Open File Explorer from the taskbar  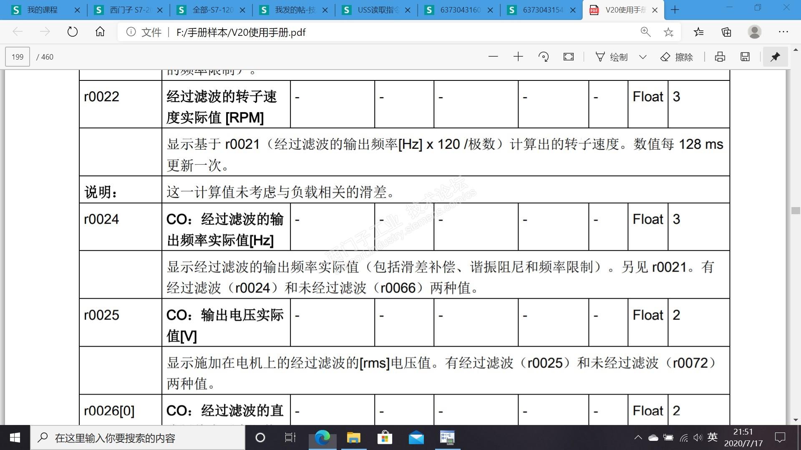(353, 437)
